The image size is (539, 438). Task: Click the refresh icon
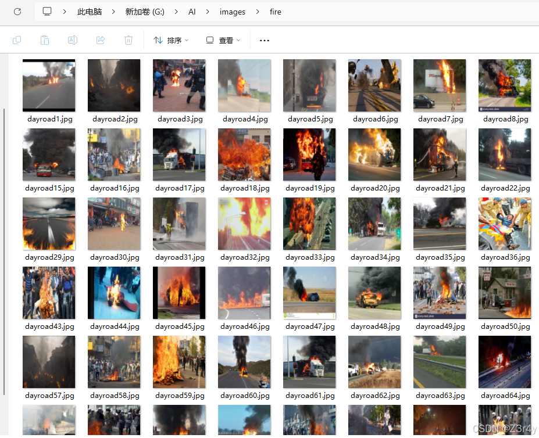(x=17, y=12)
